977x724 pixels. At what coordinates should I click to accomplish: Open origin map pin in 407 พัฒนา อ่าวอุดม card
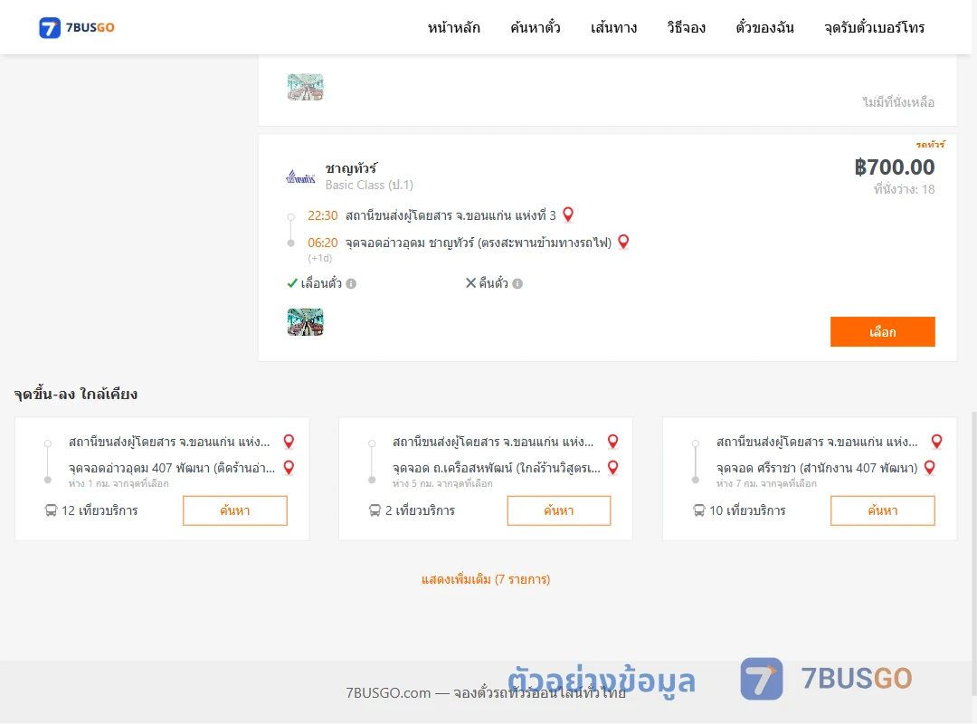(289, 442)
